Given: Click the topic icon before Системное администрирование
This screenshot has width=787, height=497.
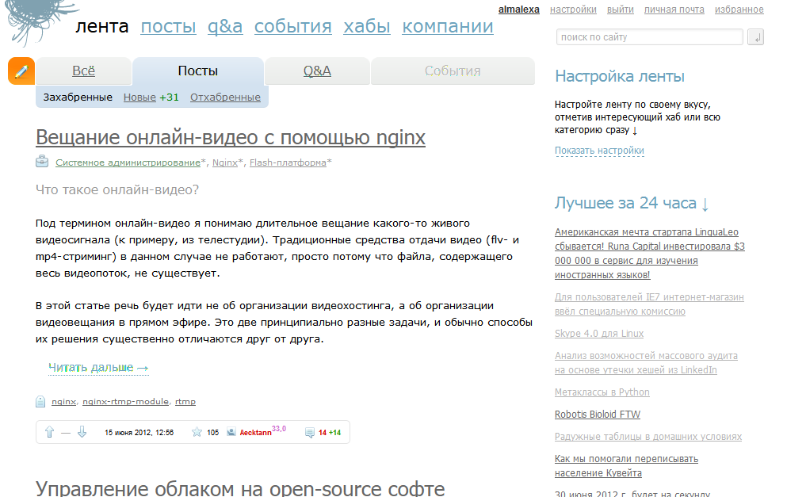Looking at the screenshot, I should coord(40,162).
